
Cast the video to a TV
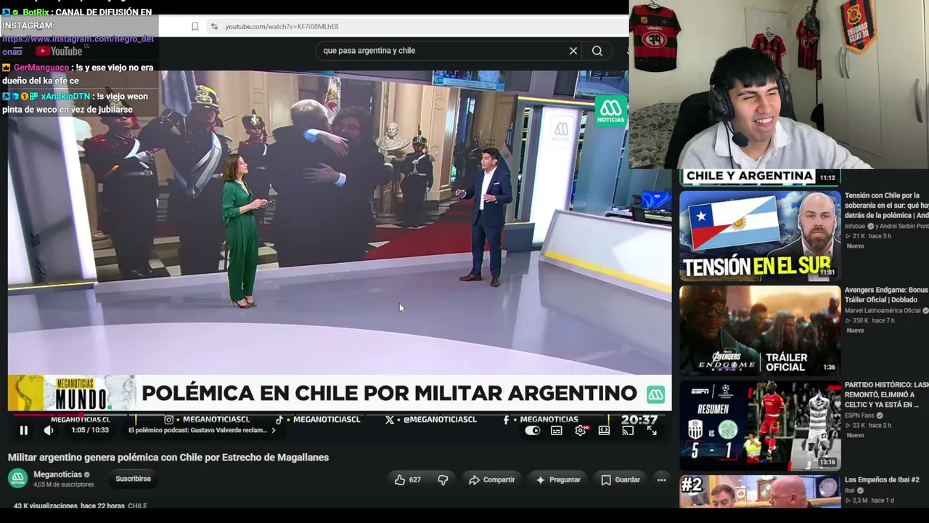[628, 431]
